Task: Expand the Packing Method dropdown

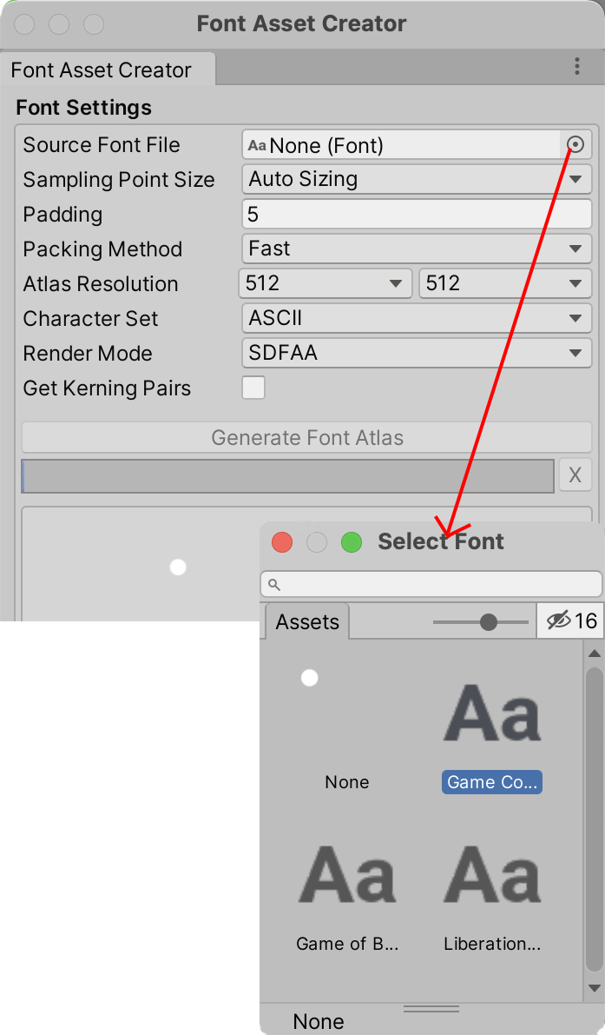Action: coord(417,249)
